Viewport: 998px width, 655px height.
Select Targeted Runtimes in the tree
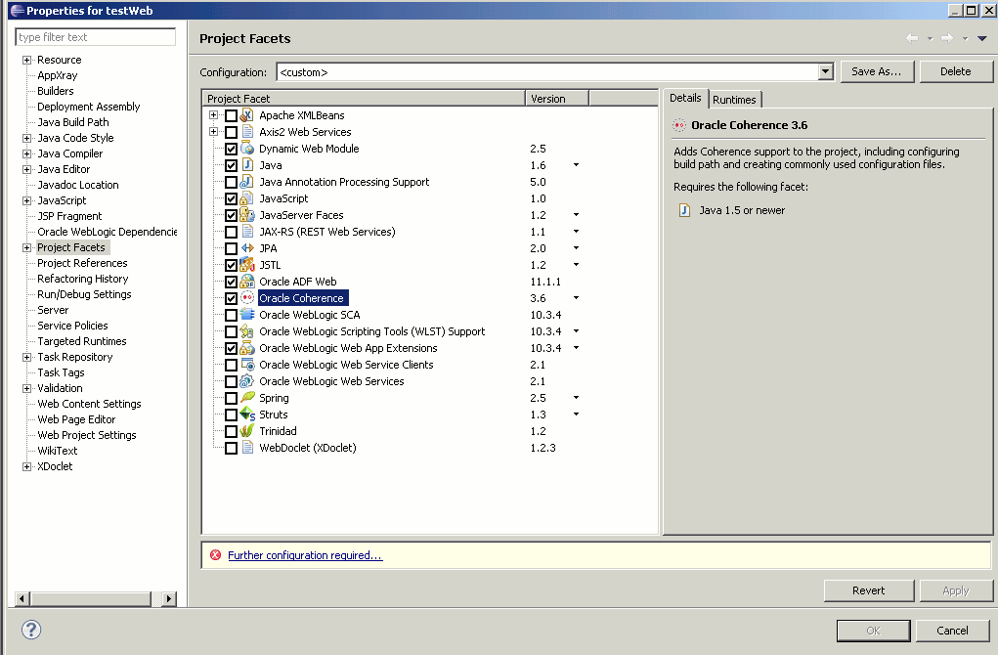81,341
